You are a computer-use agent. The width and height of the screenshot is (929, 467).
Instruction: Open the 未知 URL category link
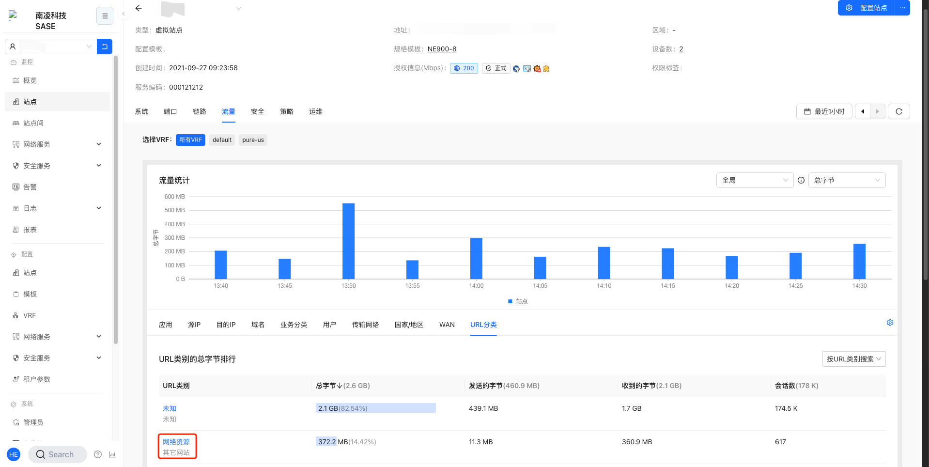(x=170, y=408)
